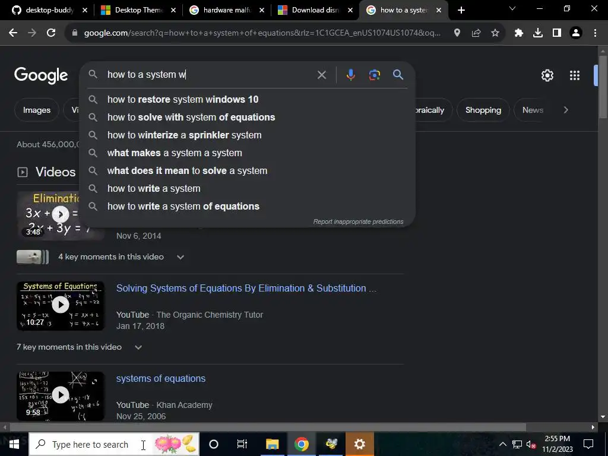Open Chrome extensions puzzle icon

pos(519,33)
